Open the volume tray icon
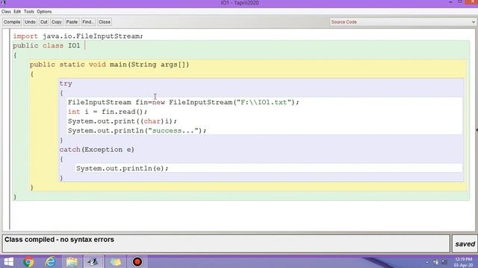This screenshot has height=268, width=478. tap(444, 262)
